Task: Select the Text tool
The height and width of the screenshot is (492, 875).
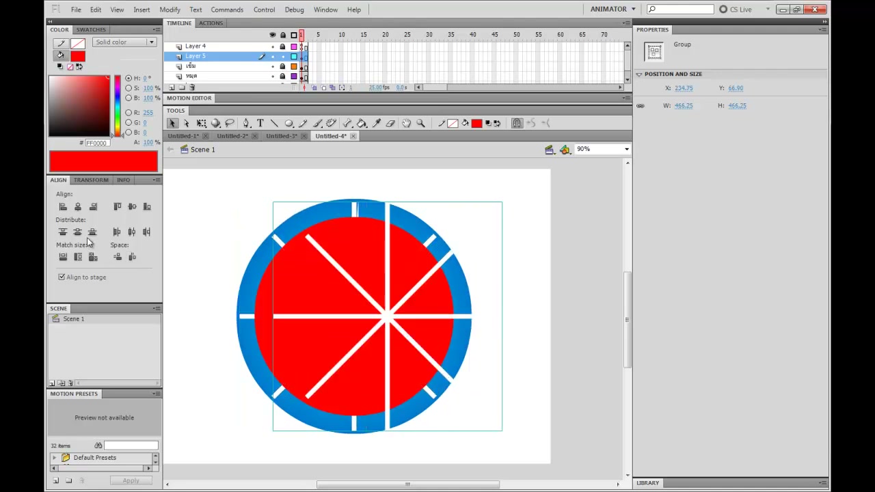Action: [x=260, y=123]
